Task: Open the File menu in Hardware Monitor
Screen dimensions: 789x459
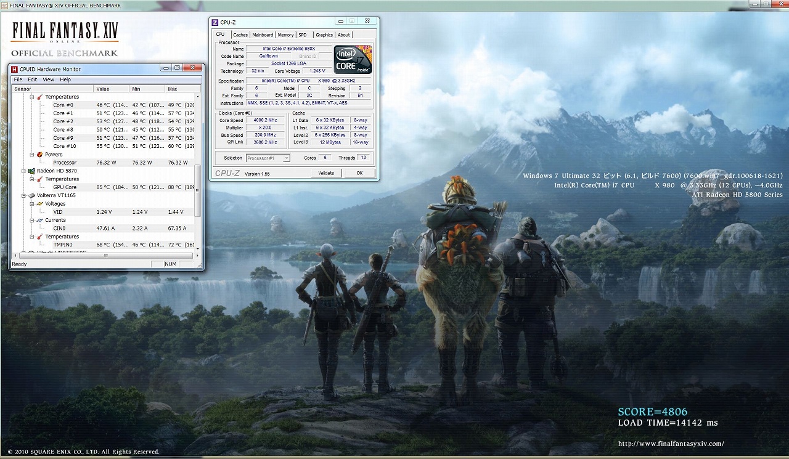Action: tap(18, 79)
